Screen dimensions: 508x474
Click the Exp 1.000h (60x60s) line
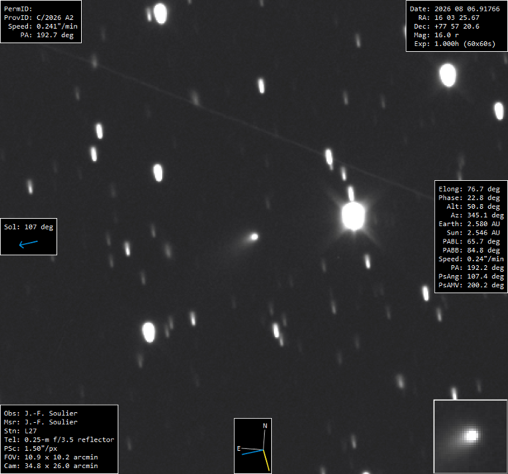point(455,44)
